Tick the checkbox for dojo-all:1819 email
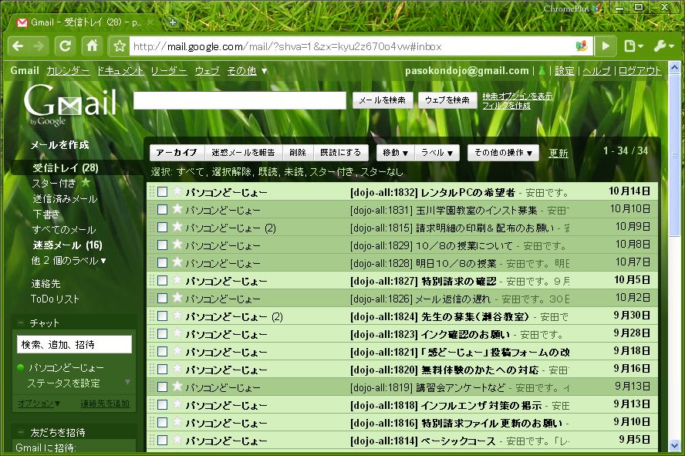 [163, 387]
